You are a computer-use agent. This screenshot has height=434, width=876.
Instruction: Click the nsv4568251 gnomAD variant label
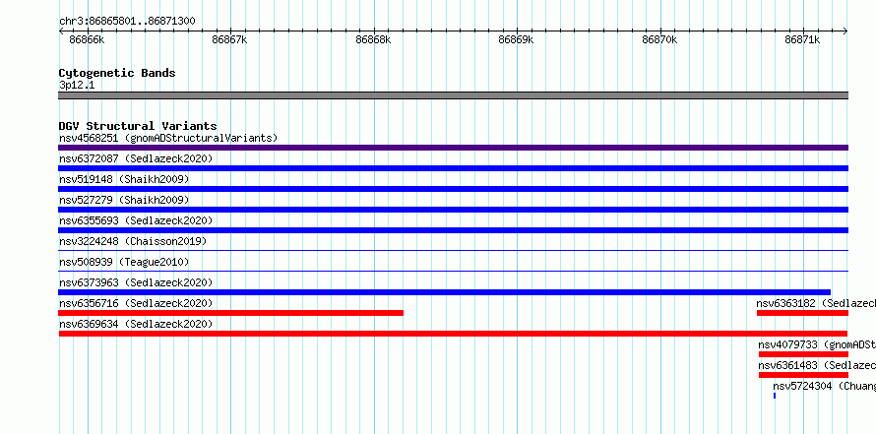pos(168,138)
